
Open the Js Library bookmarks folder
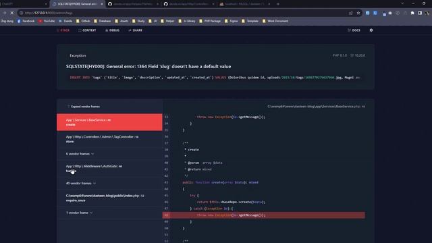[x=187, y=21]
